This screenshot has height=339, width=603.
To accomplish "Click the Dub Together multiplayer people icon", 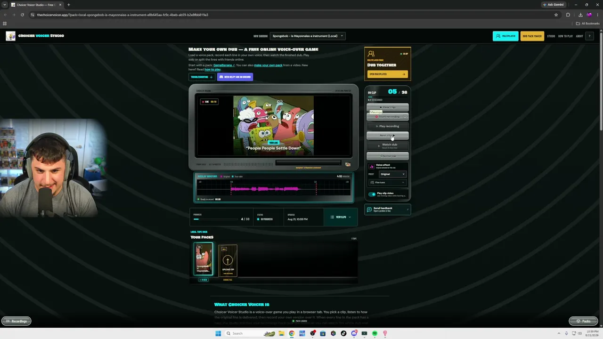I will coord(371,54).
